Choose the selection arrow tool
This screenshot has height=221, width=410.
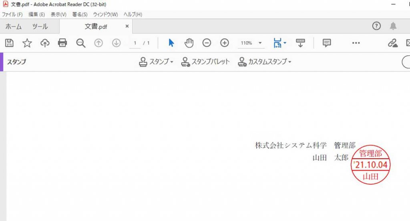(x=171, y=43)
